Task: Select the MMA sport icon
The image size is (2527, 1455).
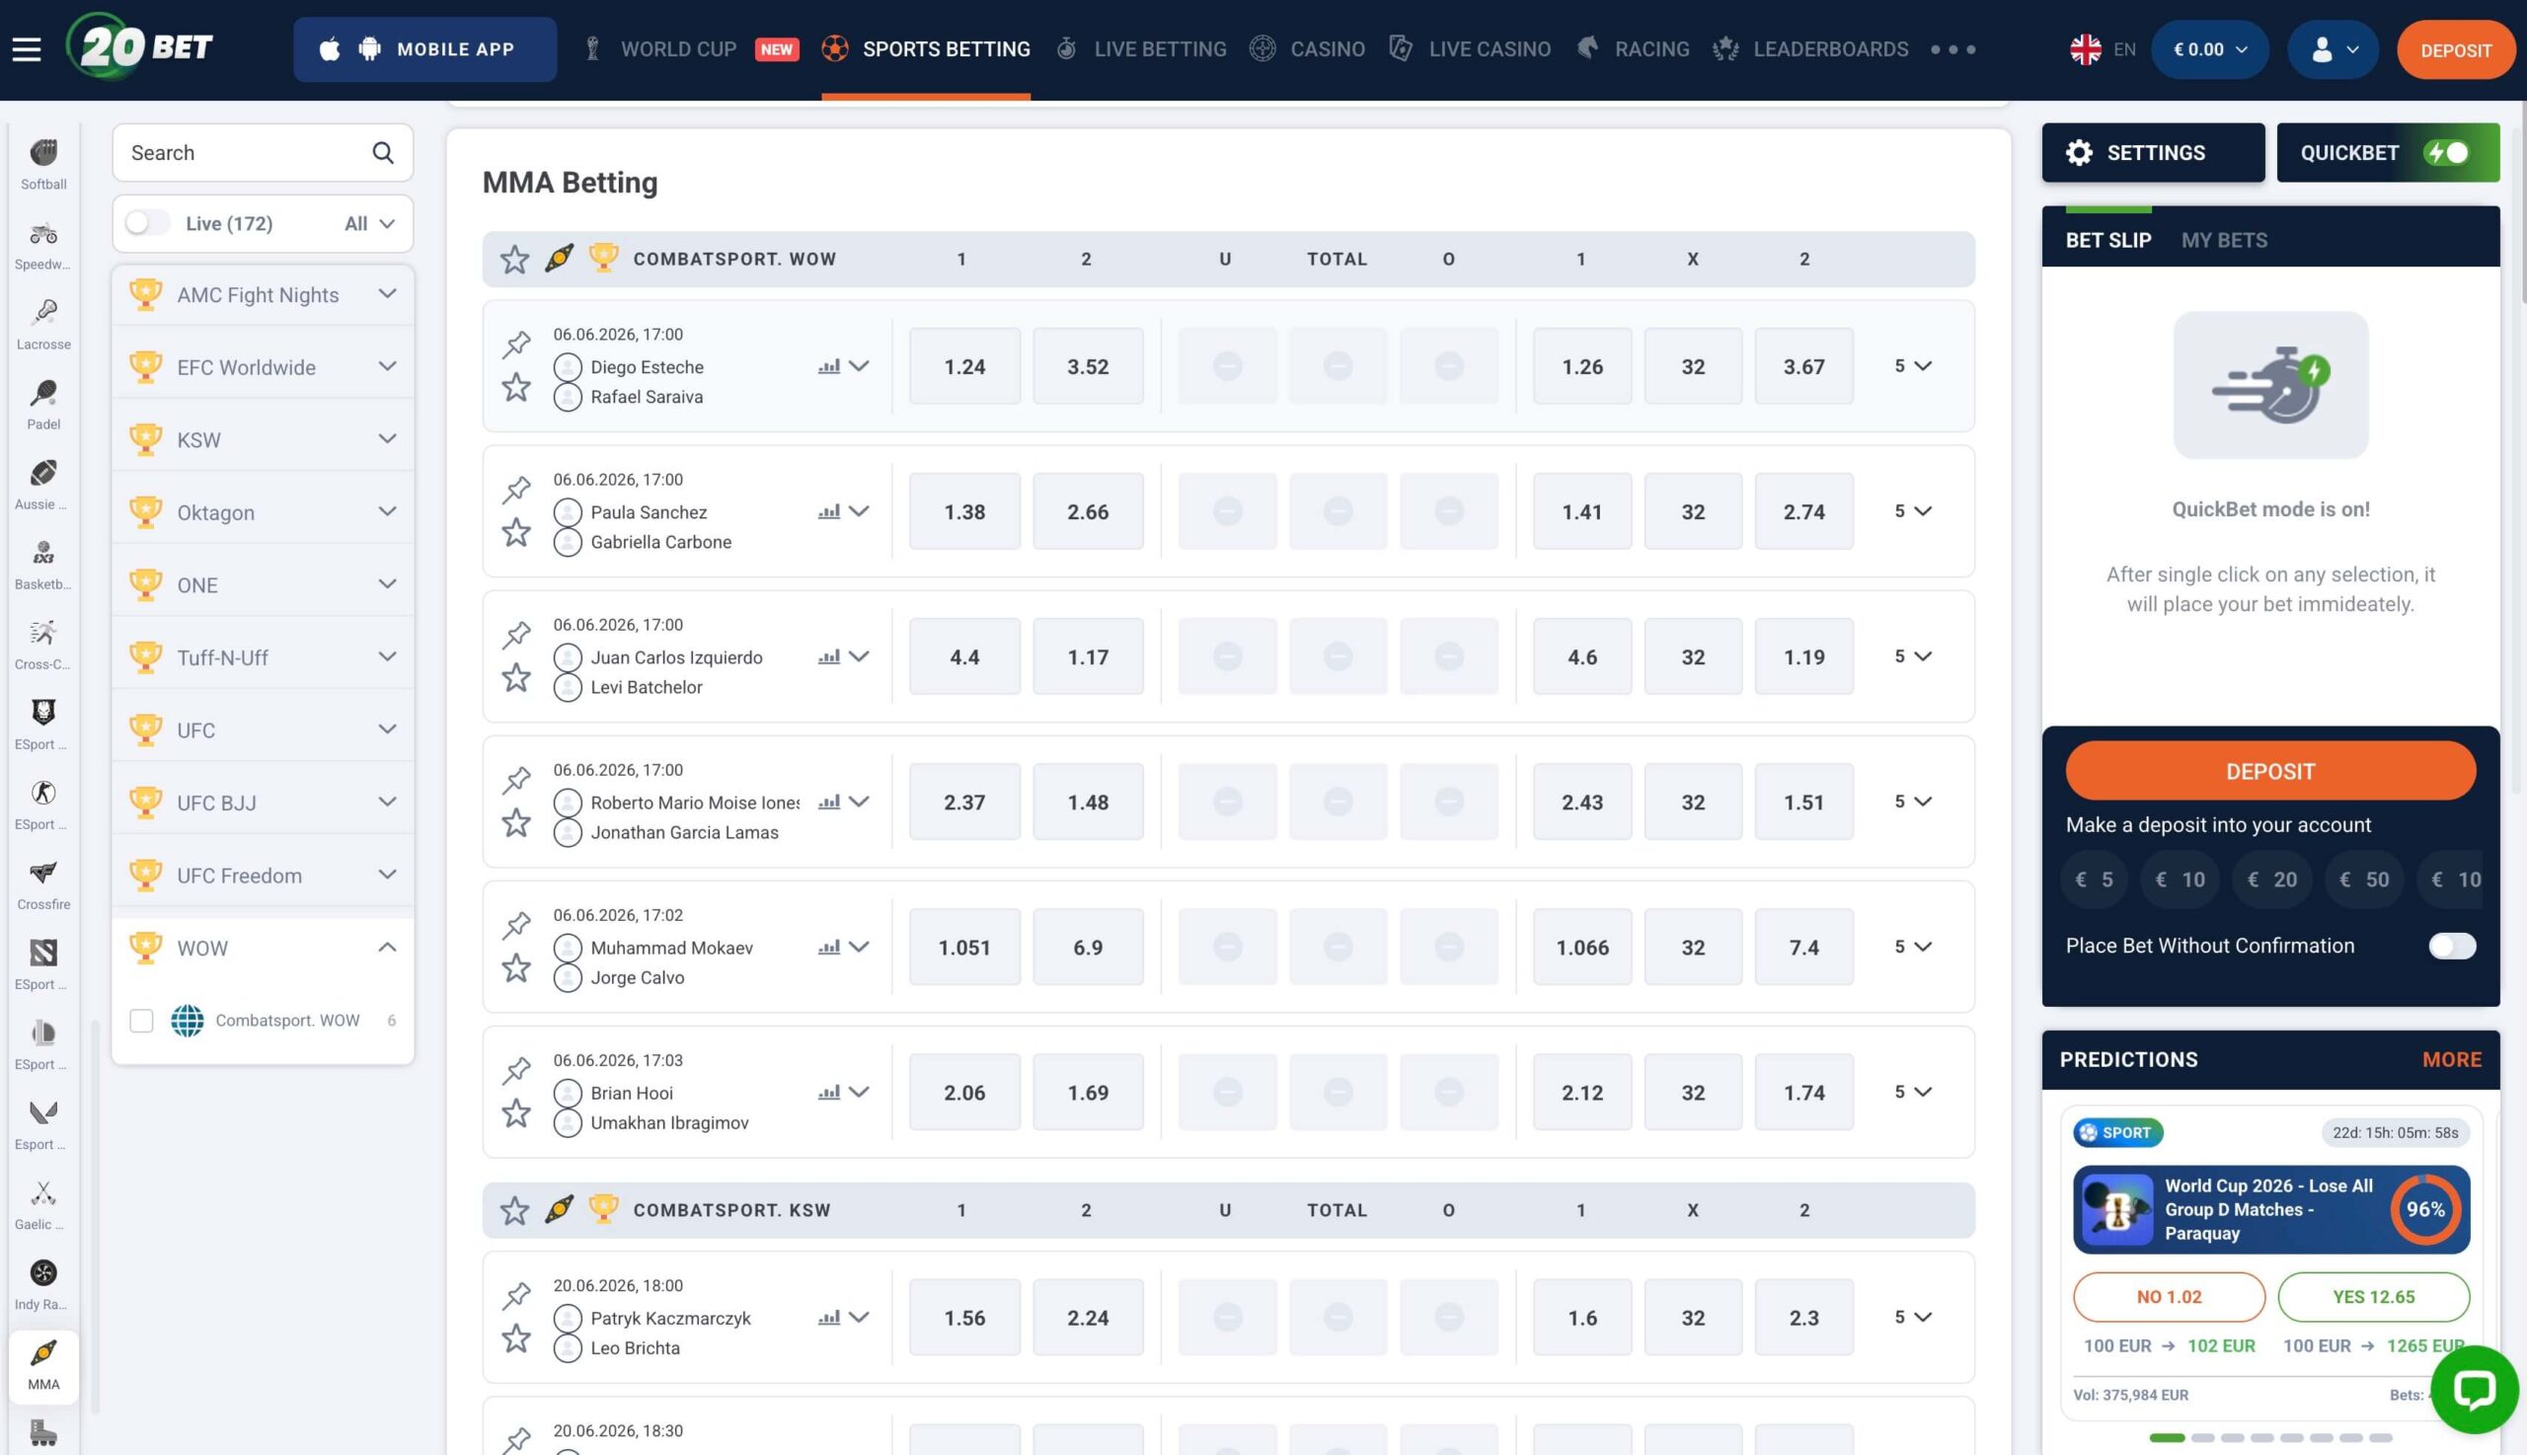Action: 44,1365
